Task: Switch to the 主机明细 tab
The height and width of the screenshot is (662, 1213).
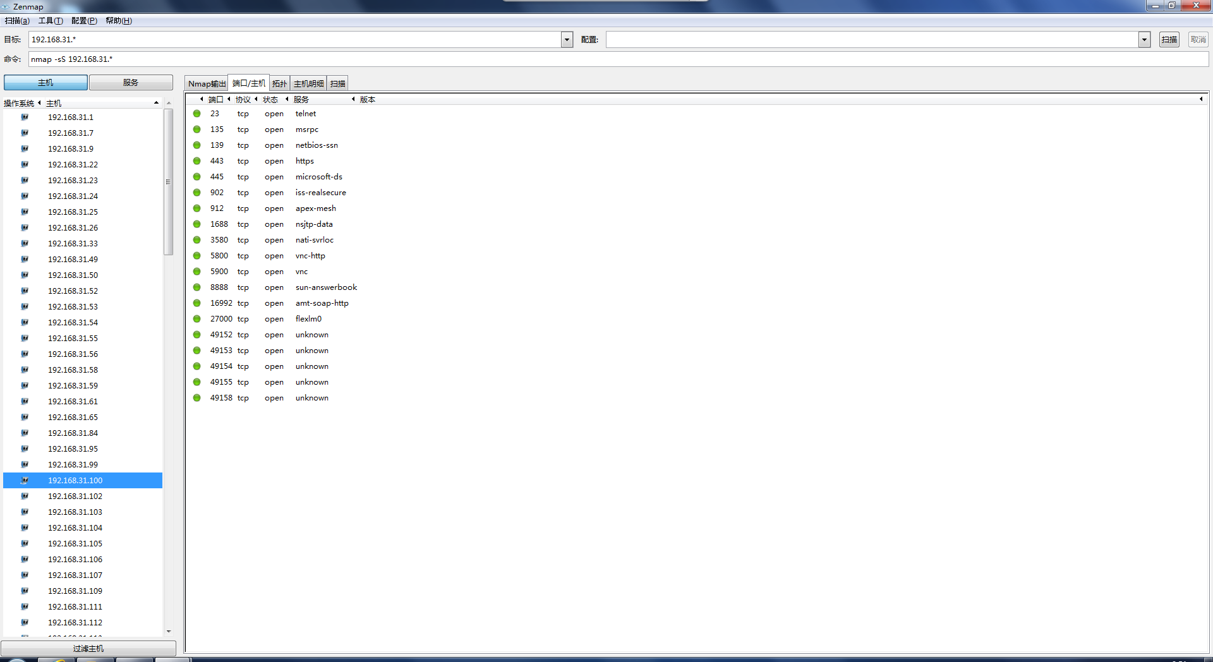Action: point(308,83)
